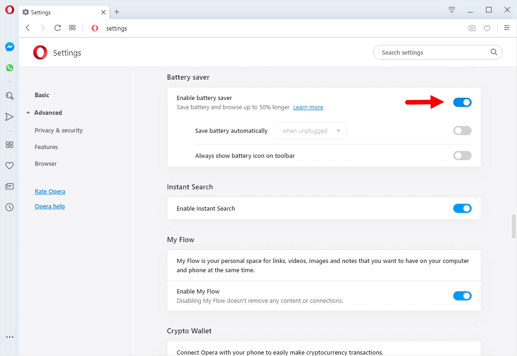Viewport: 517px width, 356px height.
Task: Open Personal News in the sidebar
Action: coord(10,187)
